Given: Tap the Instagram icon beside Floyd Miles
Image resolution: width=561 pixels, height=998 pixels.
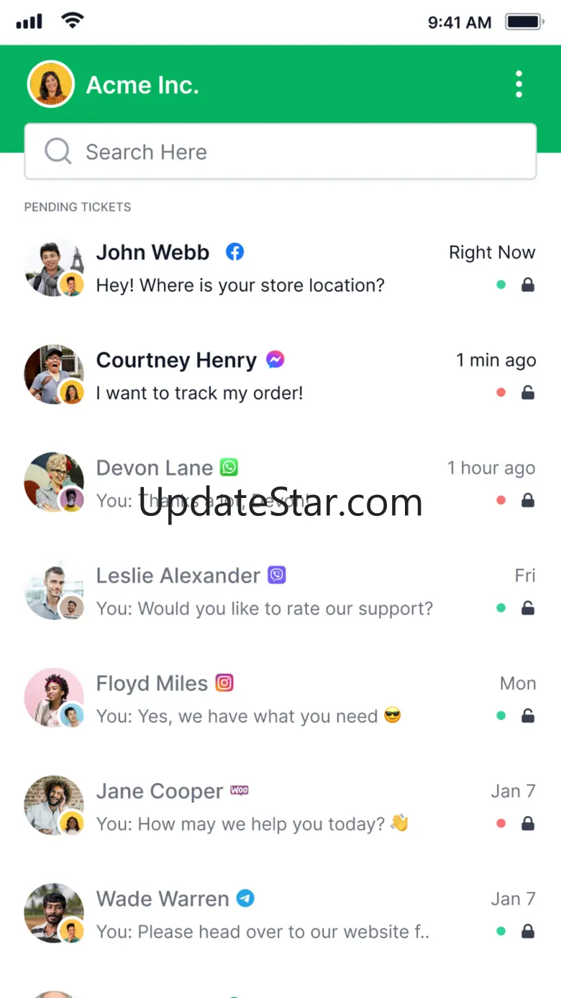Looking at the screenshot, I should 224,683.
